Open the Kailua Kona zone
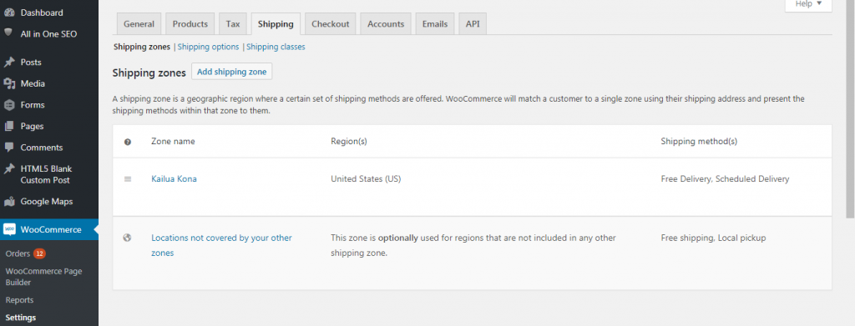The width and height of the screenshot is (855, 326). (174, 178)
